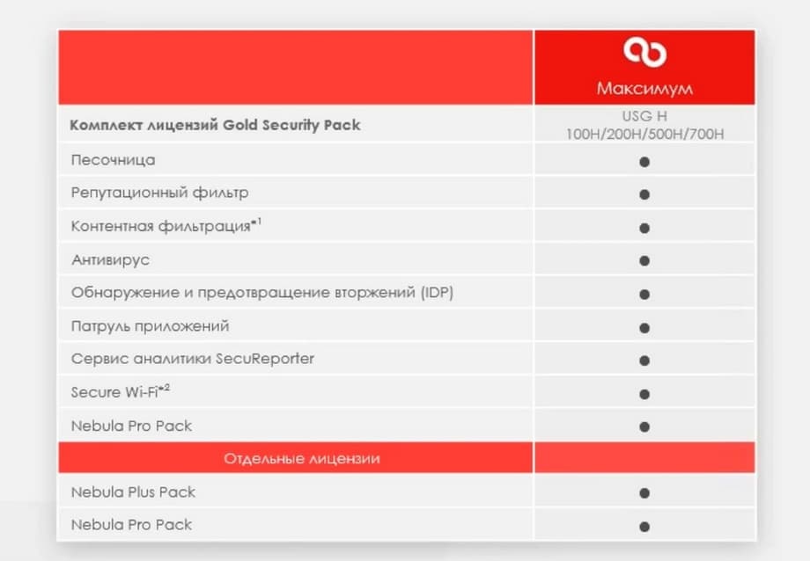Click the infinity-style logo above Максимум
810x561 pixels.
[644, 53]
